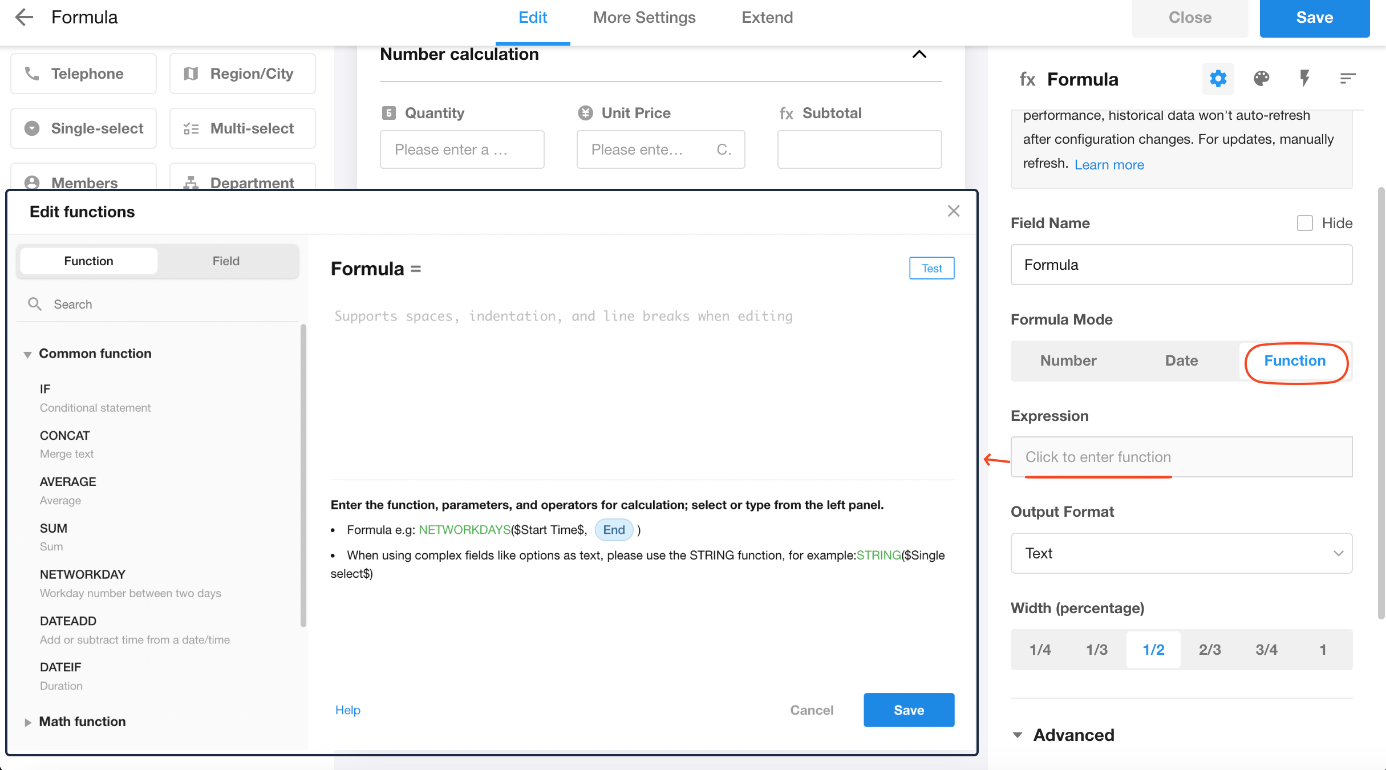Collapse the Number calculation section
Image resolution: width=1386 pixels, height=770 pixels.
919,54
